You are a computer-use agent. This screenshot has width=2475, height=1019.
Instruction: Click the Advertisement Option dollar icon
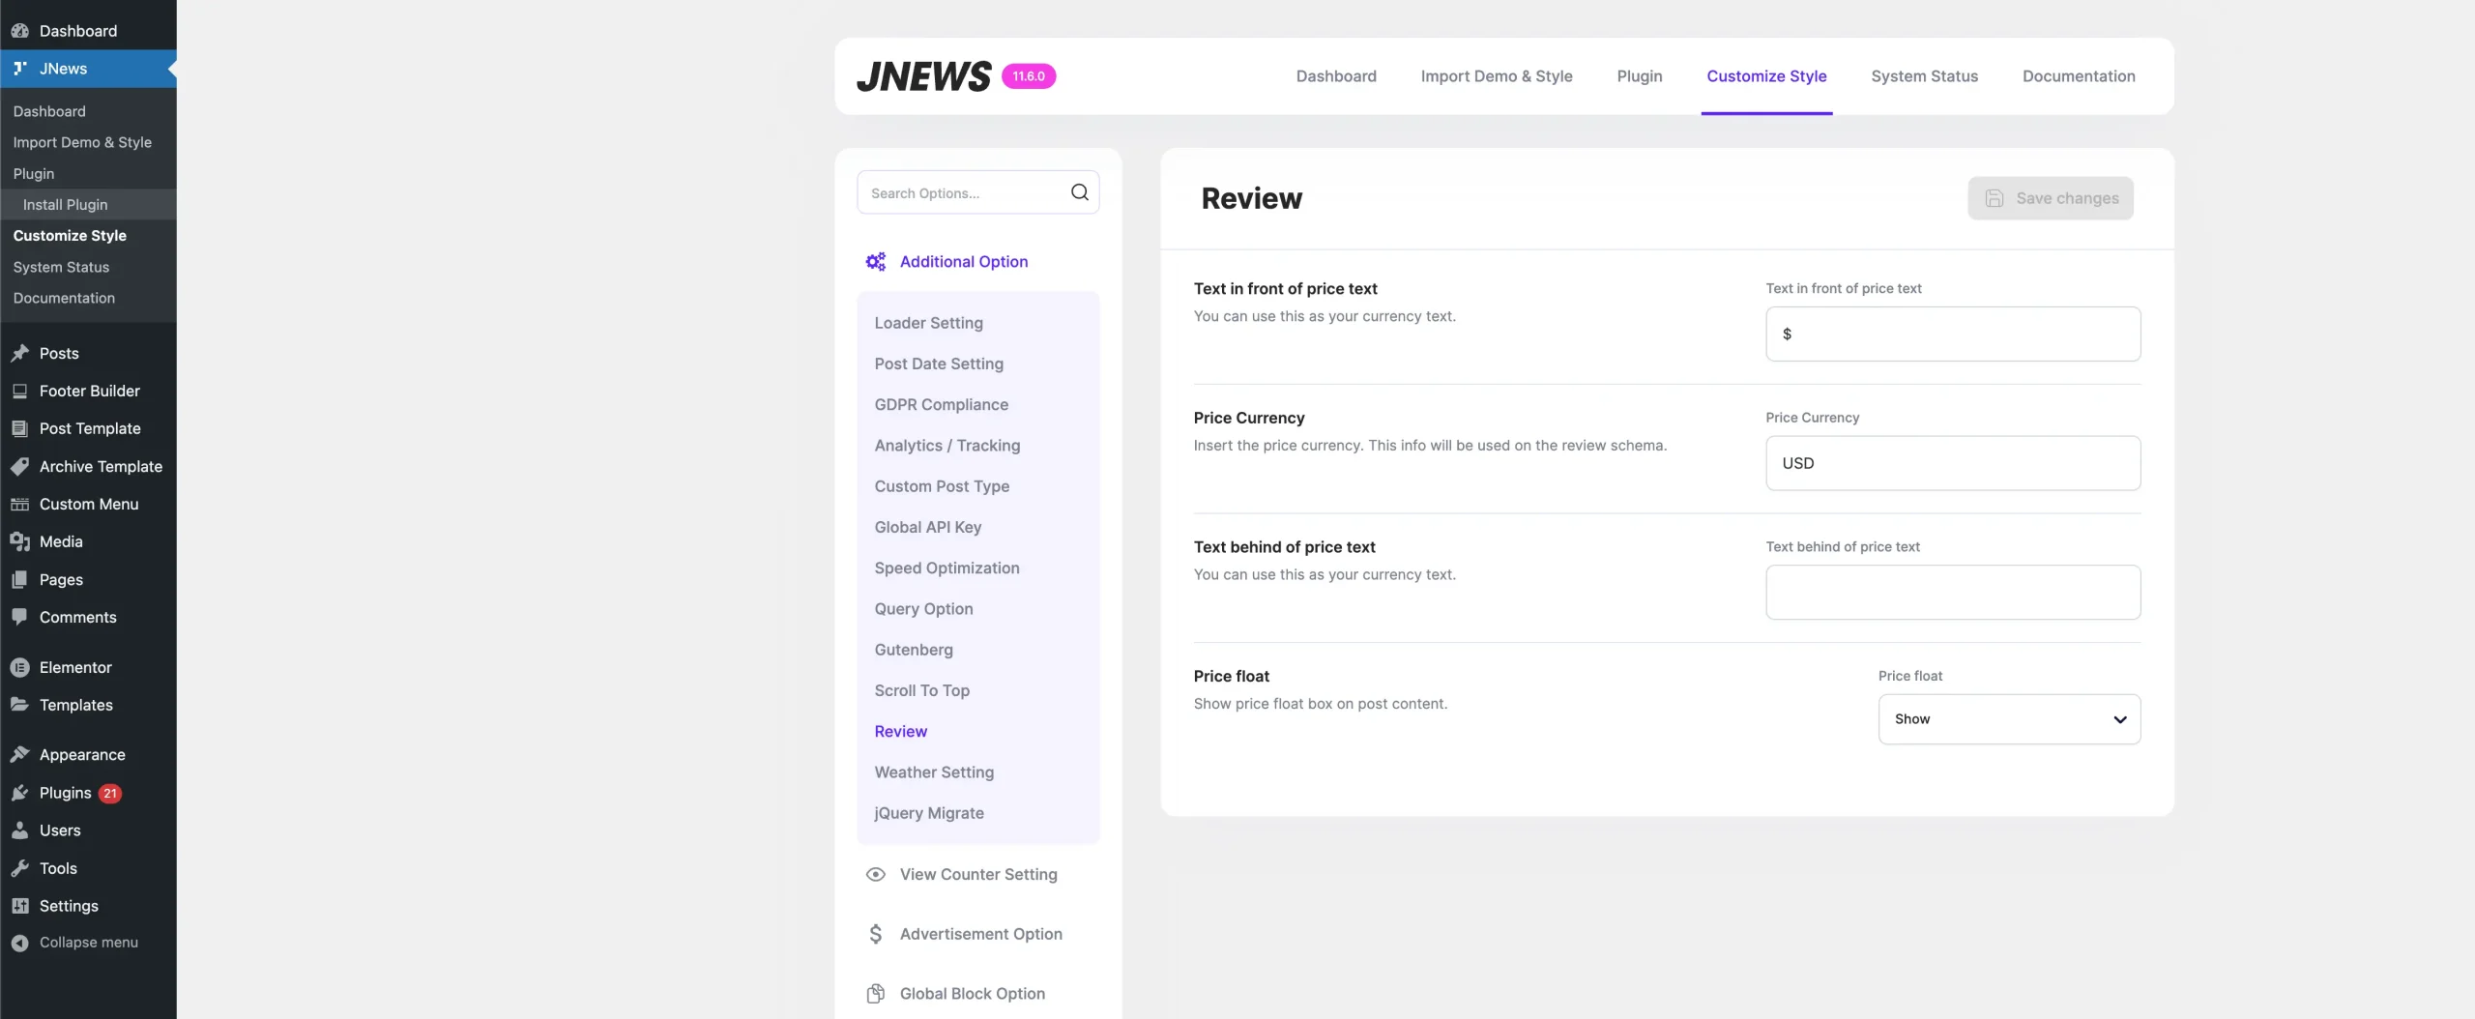875,934
